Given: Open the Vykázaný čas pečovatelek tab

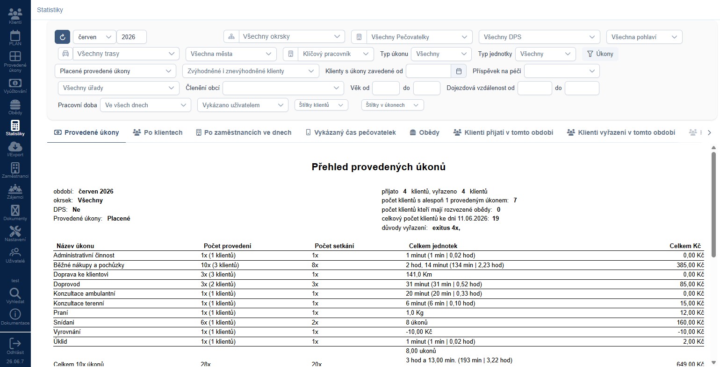Looking at the screenshot, I should [351, 132].
